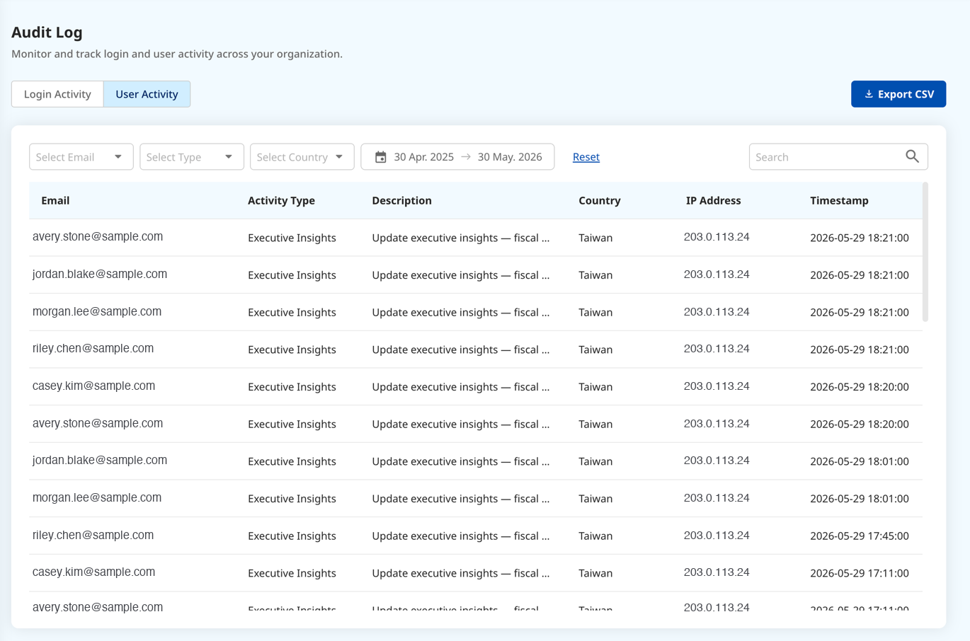The height and width of the screenshot is (641, 970).
Task: Click the Audit Log heading
Action: [x=47, y=33]
